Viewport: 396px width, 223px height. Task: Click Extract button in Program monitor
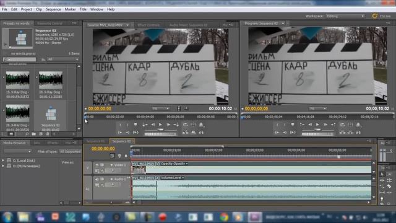click(351, 132)
